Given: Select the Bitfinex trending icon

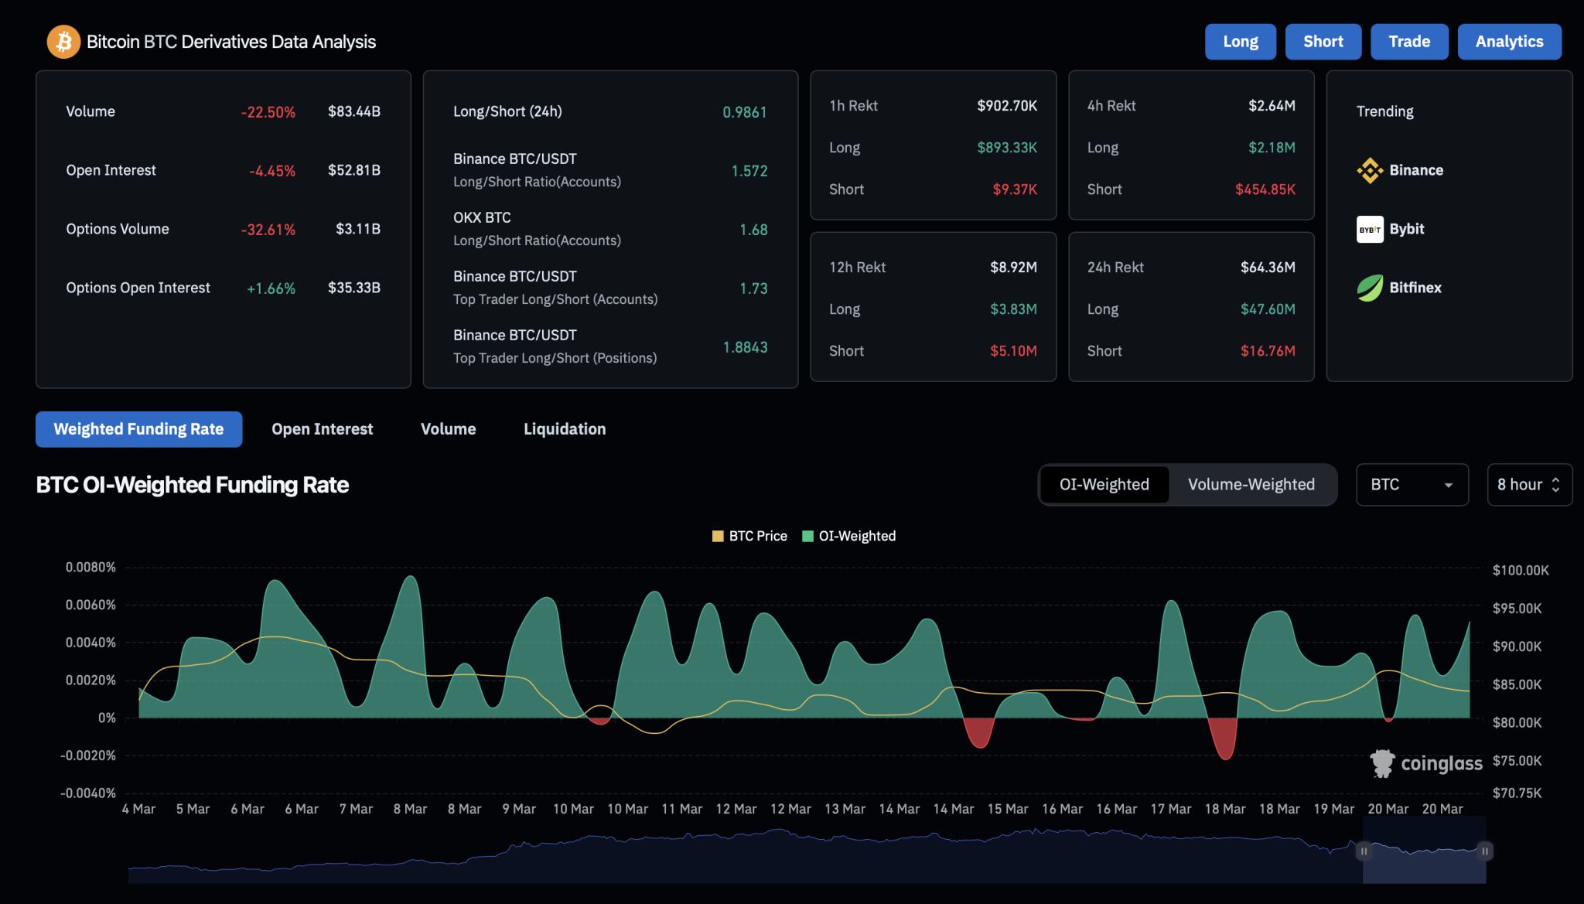Looking at the screenshot, I should click(x=1368, y=287).
